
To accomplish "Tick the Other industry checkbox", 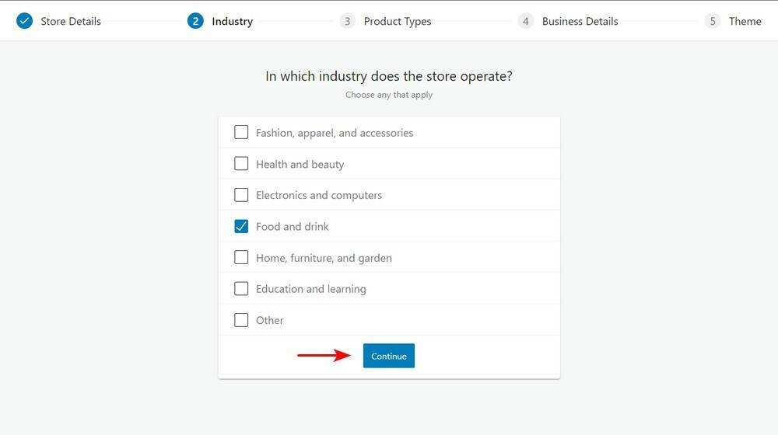I will pyautogui.click(x=241, y=320).
